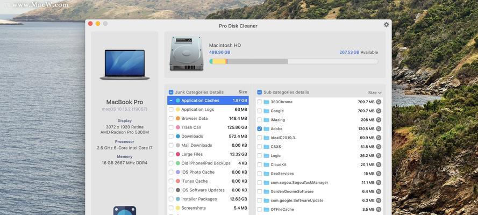Enable the Browser Data checkbox

tap(171, 118)
